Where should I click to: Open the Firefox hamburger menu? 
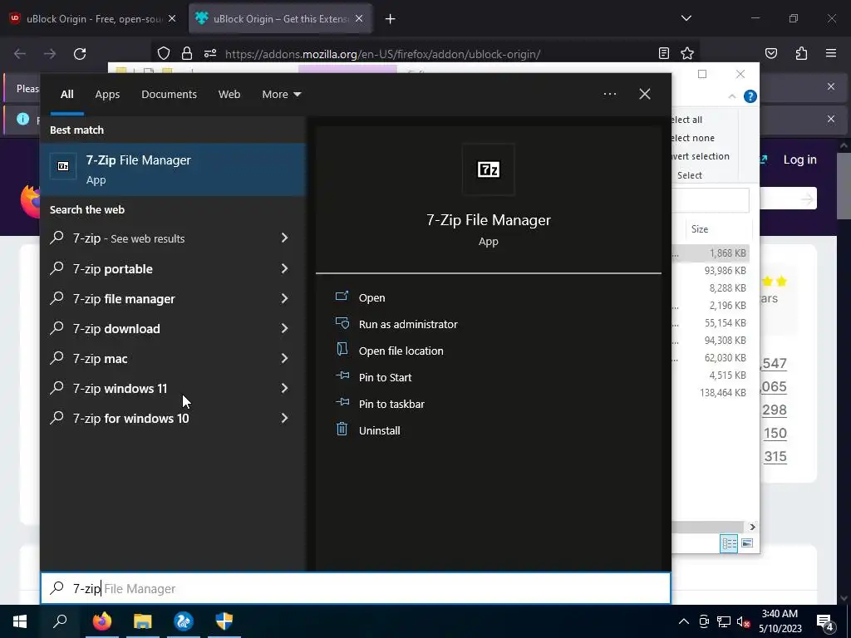click(831, 53)
